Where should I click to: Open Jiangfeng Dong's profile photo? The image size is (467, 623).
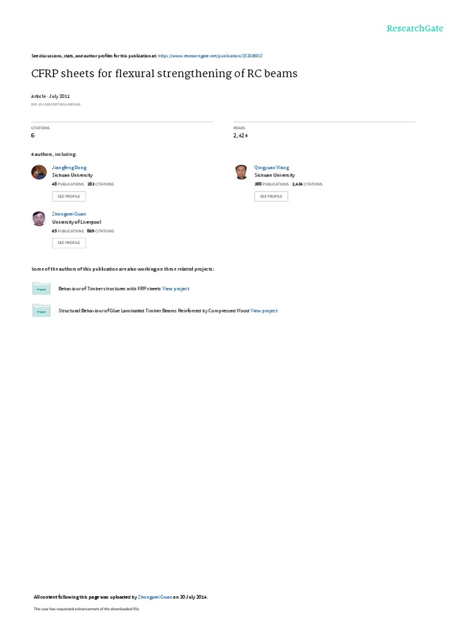click(x=39, y=172)
